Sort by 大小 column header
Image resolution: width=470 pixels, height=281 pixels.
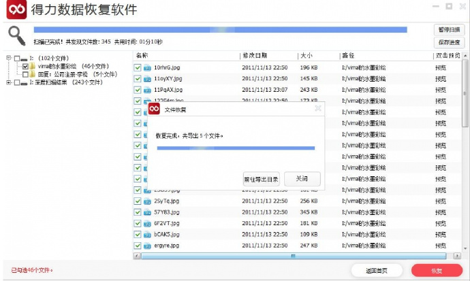[307, 55]
